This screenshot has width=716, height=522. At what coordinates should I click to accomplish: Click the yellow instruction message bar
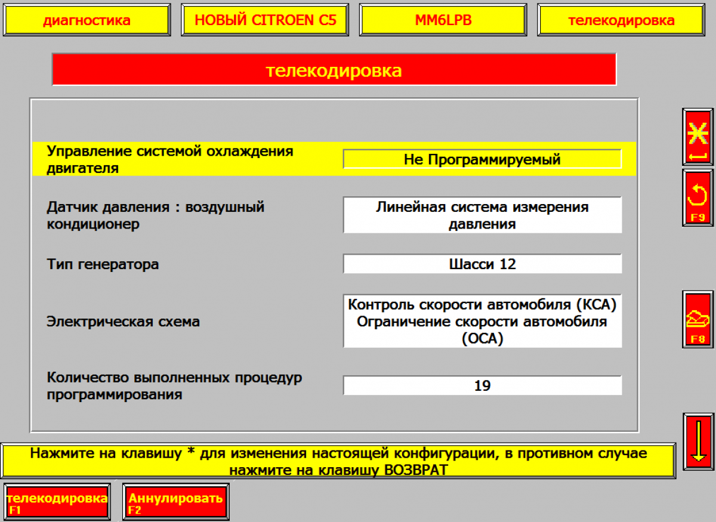pos(338,461)
